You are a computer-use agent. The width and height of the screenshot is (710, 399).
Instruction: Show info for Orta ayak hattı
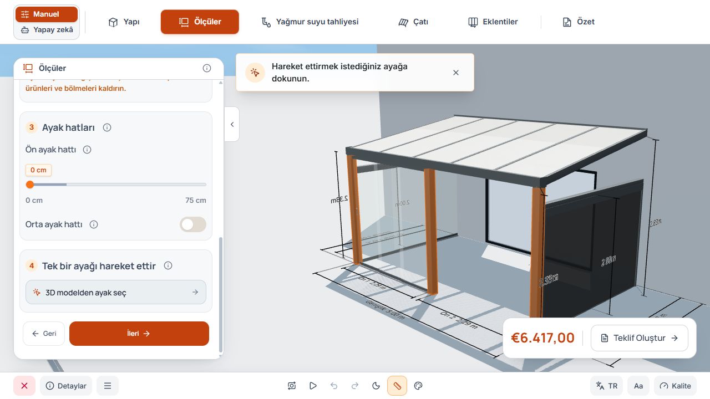coord(94,224)
